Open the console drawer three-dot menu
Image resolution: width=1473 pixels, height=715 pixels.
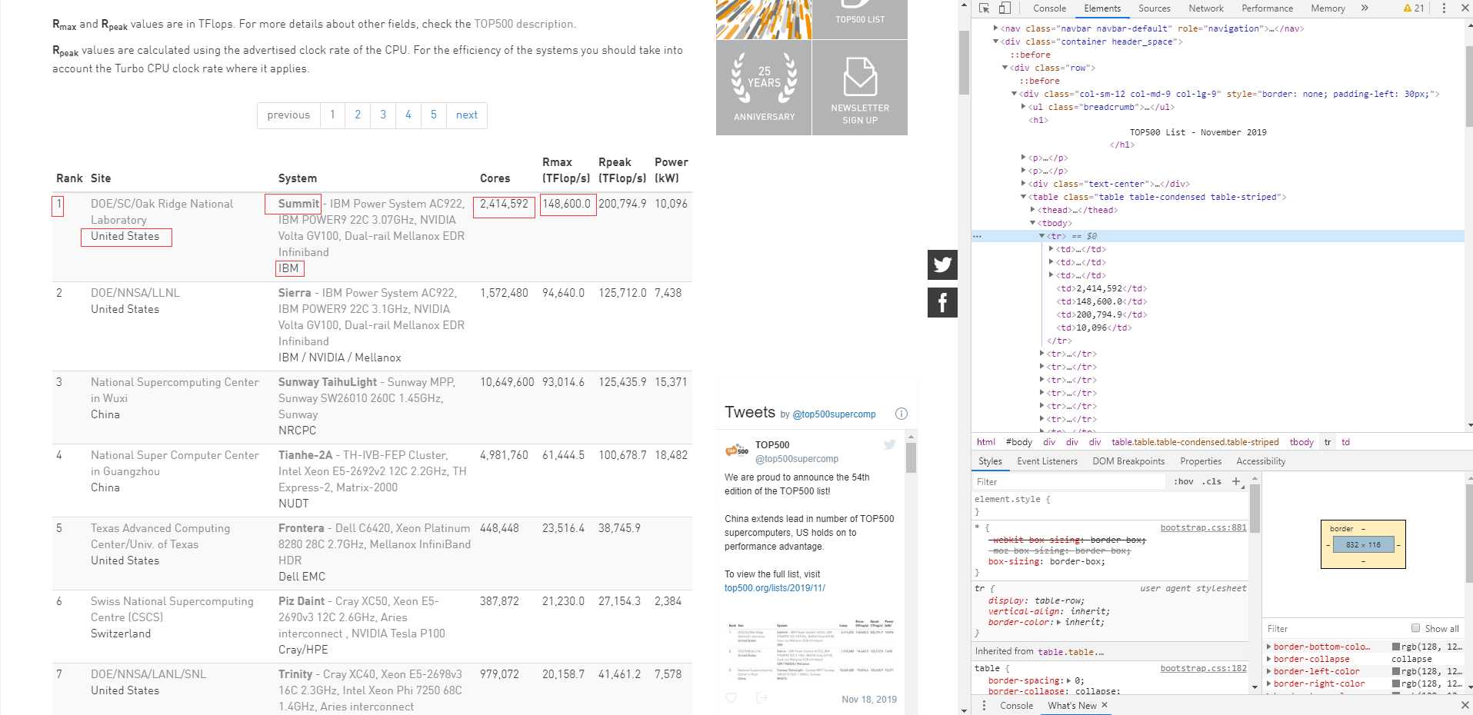[984, 705]
